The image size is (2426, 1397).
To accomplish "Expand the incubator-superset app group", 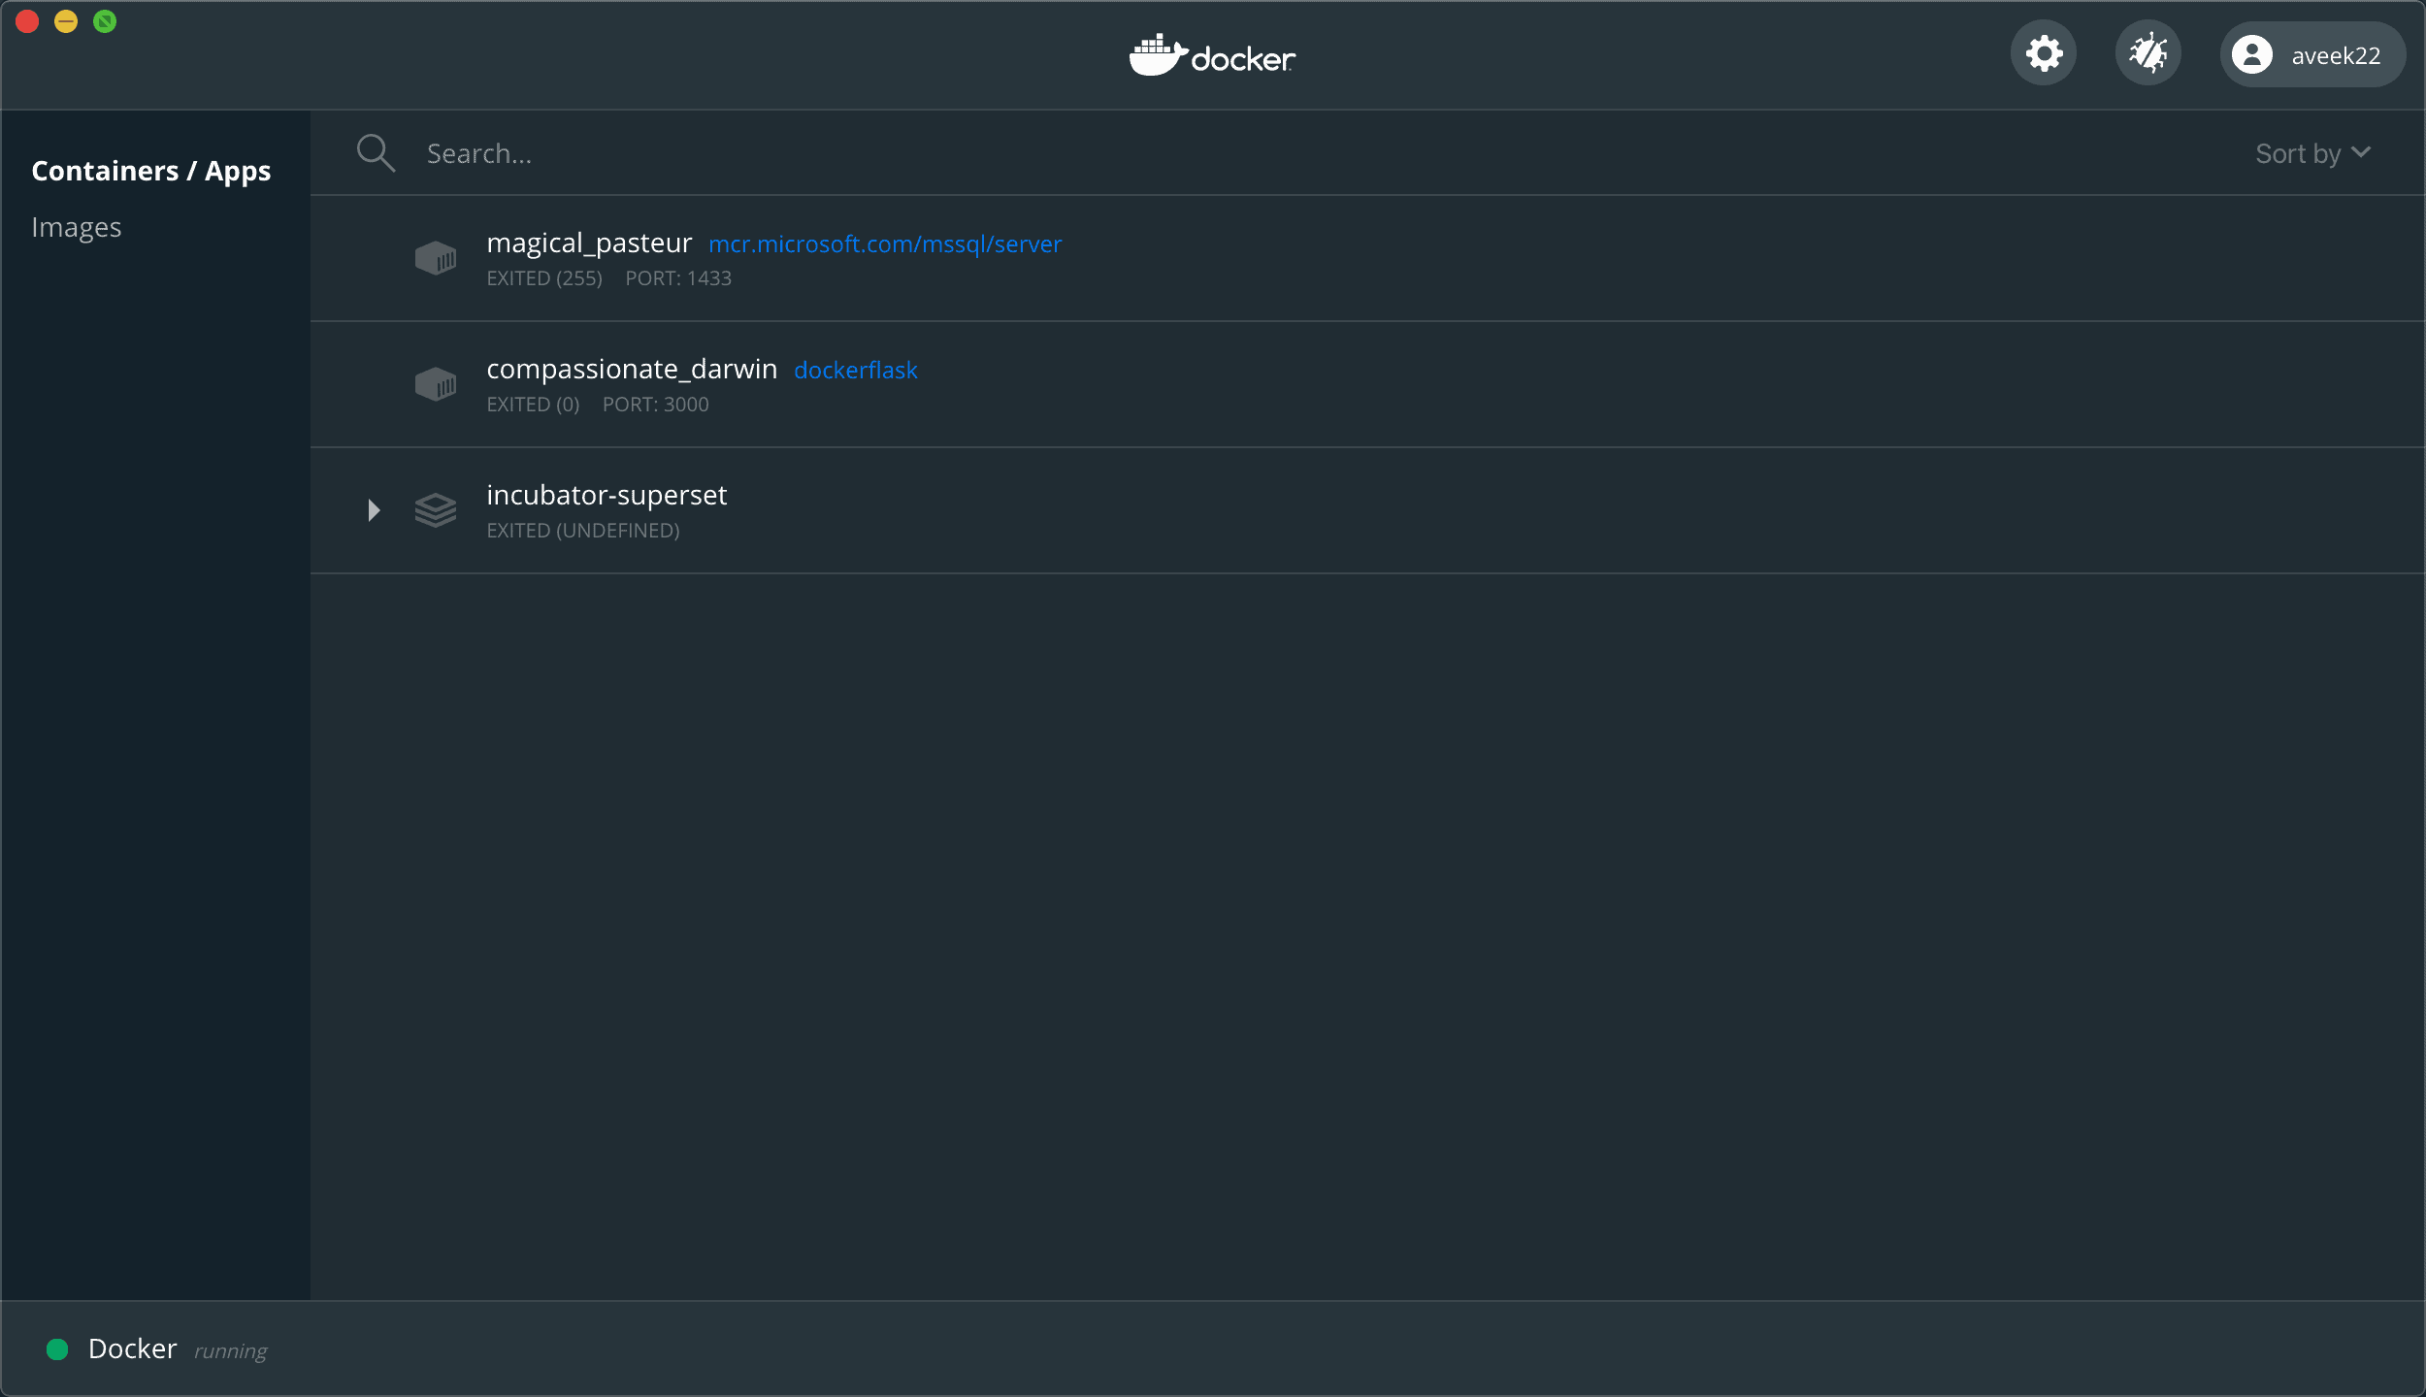I will point(374,510).
